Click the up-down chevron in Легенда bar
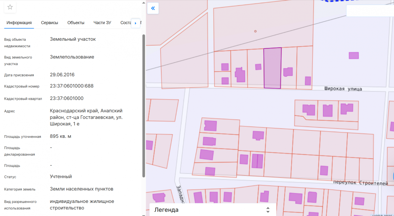The width and height of the screenshot is (394, 216). pos(268,210)
